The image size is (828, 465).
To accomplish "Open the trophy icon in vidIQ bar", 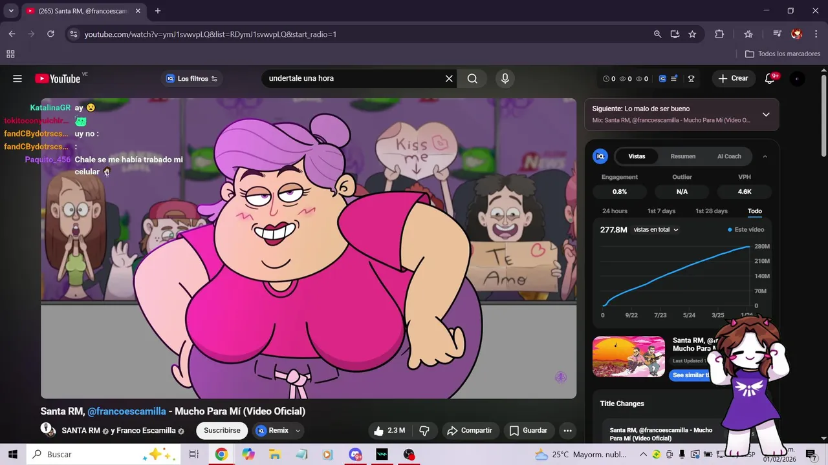I will coord(691,79).
